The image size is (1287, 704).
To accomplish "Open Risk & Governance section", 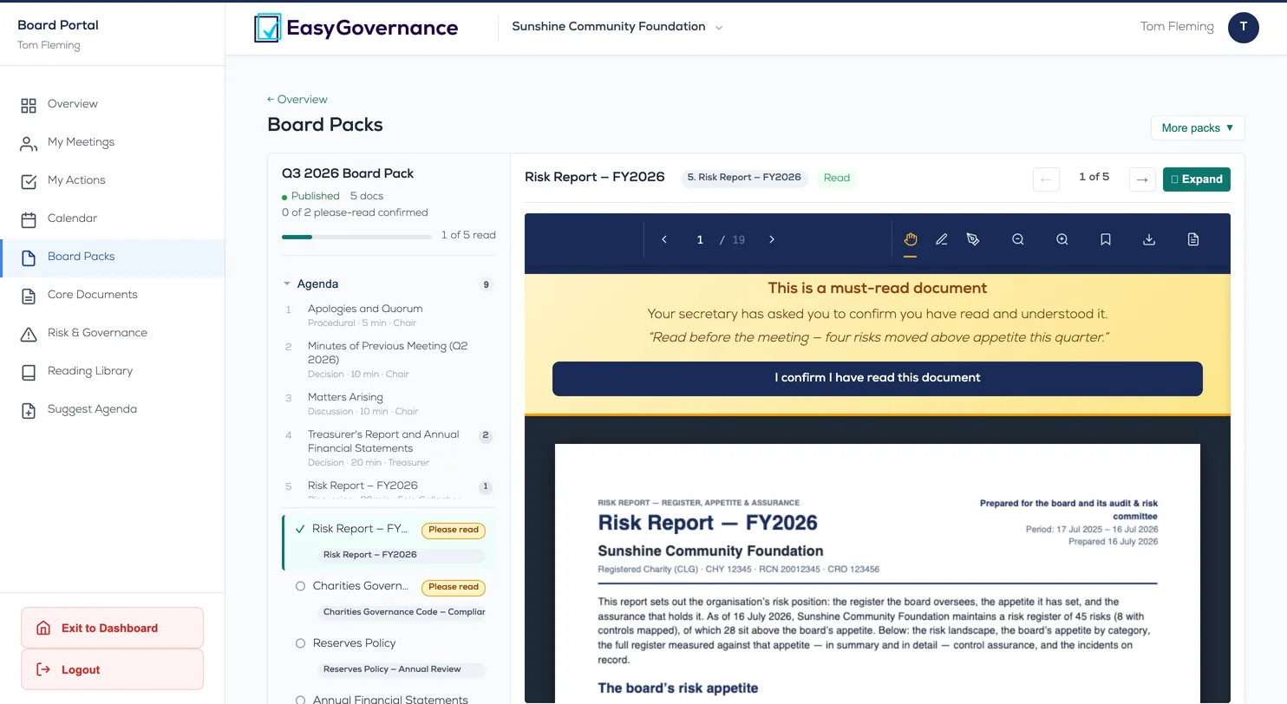I will (113, 333).
